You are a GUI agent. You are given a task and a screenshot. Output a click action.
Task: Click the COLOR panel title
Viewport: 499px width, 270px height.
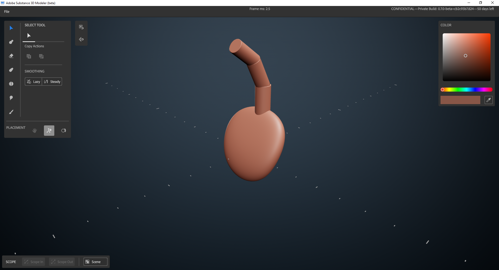pyautogui.click(x=446, y=25)
